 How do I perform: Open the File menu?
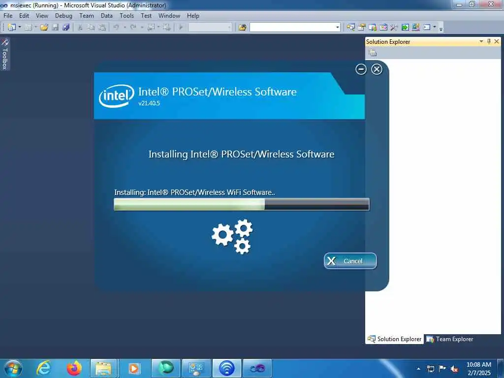(8, 16)
